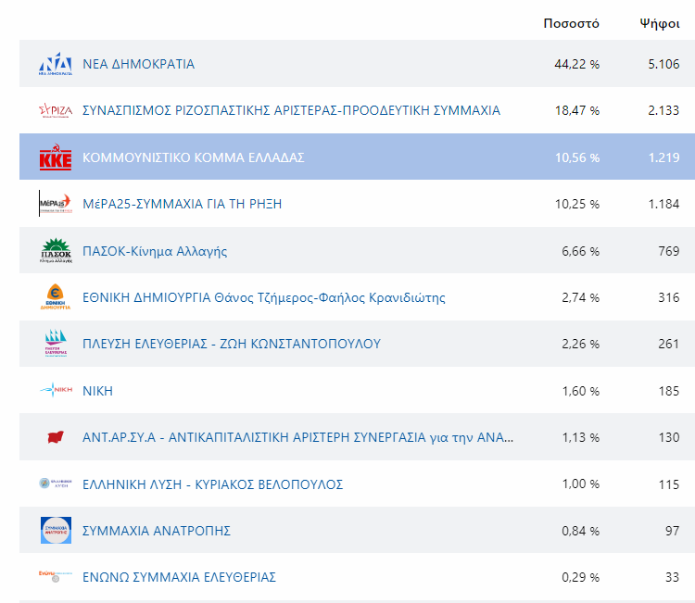Click the Plefsi Eleftherias sailboat logo

[x=55, y=344]
